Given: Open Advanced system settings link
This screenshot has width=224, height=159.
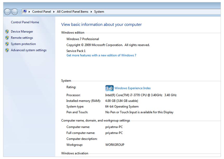Looking at the screenshot, I should (x=29, y=50).
